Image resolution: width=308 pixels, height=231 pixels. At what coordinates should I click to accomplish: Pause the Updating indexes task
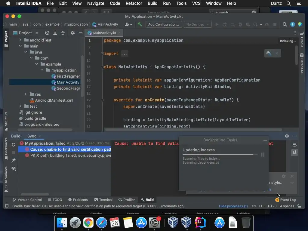tap(263, 155)
